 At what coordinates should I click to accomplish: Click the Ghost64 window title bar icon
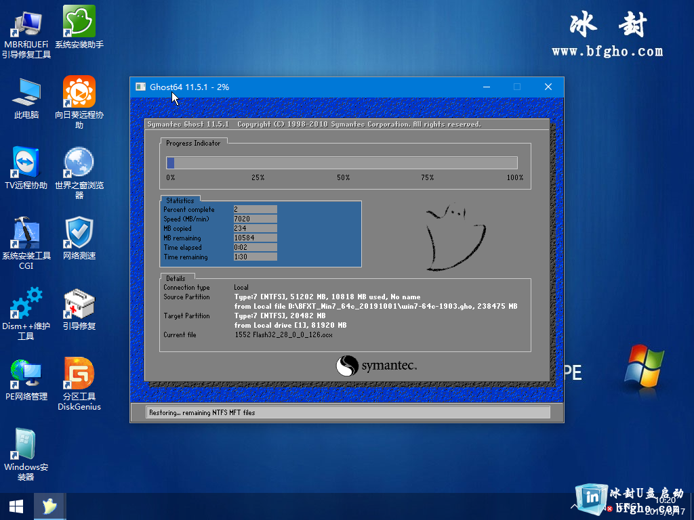click(x=141, y=87)
